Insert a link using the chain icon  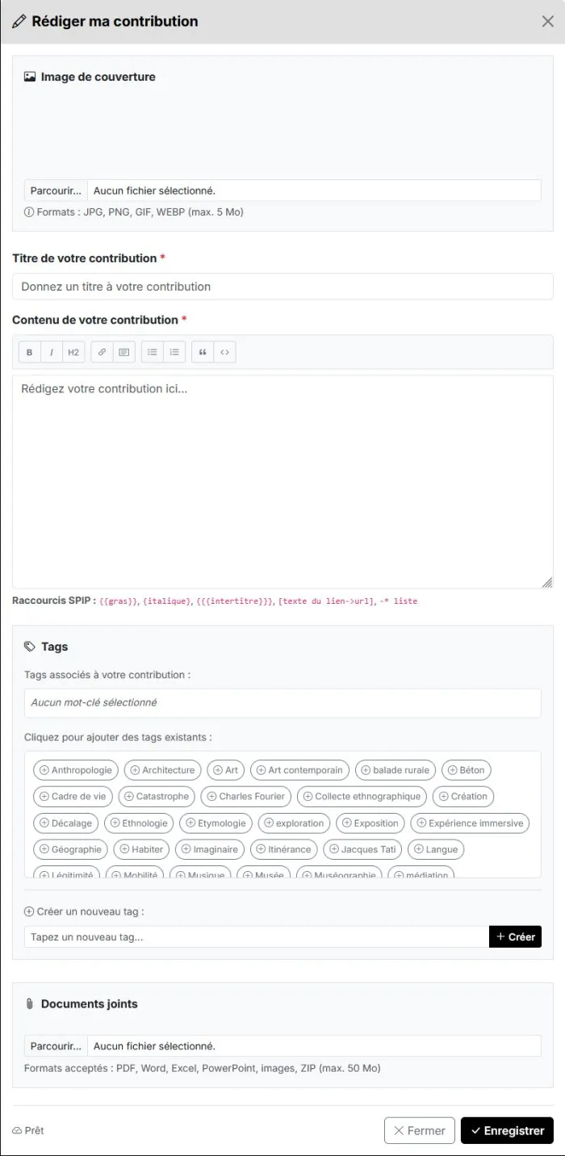[x=102, y=352]
